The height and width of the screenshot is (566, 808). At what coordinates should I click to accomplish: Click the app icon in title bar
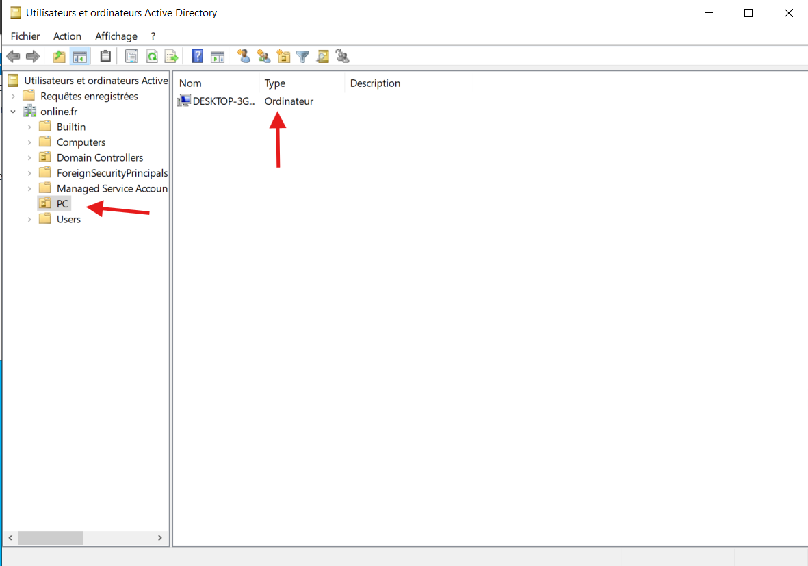tap(16, 13)
